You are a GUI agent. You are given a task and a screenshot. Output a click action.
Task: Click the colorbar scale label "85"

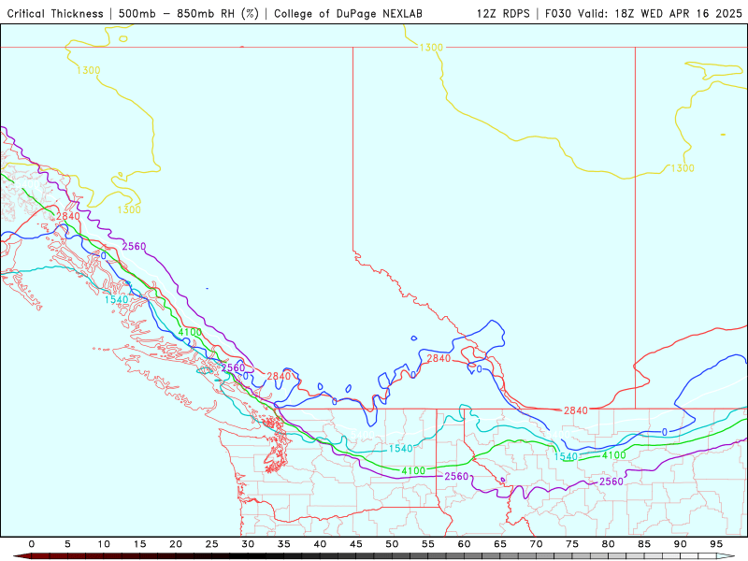(x=644, y=544)
